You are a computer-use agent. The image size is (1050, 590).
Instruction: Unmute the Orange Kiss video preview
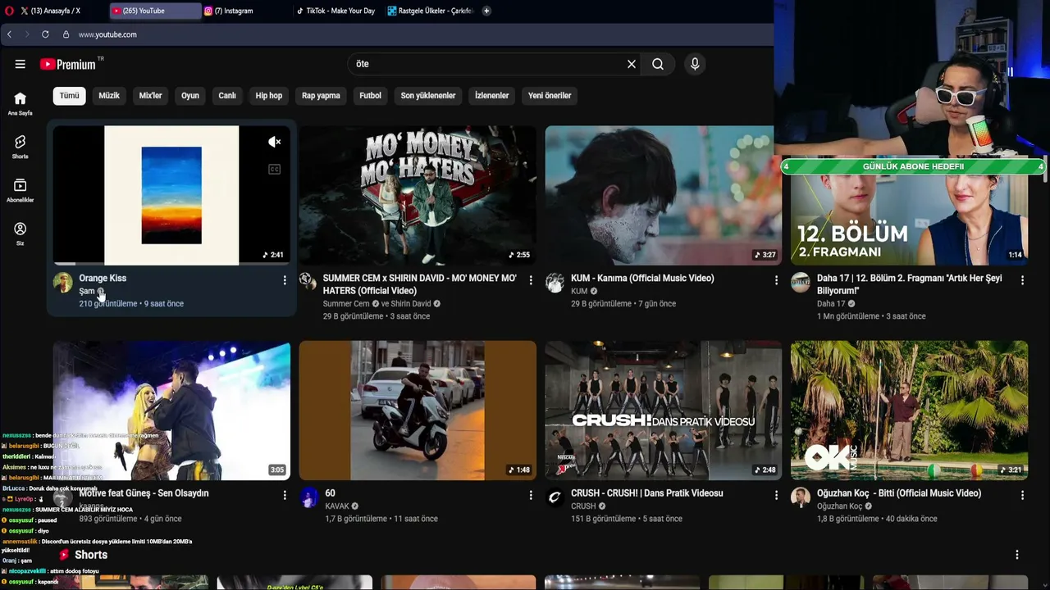click(275, 142)
